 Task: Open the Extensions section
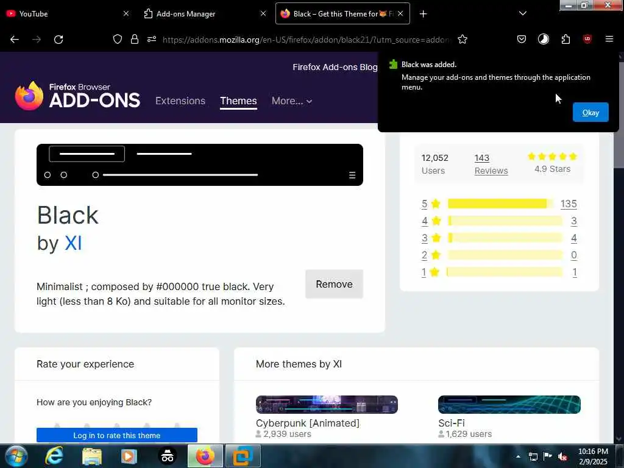click(x=180, y=101)
